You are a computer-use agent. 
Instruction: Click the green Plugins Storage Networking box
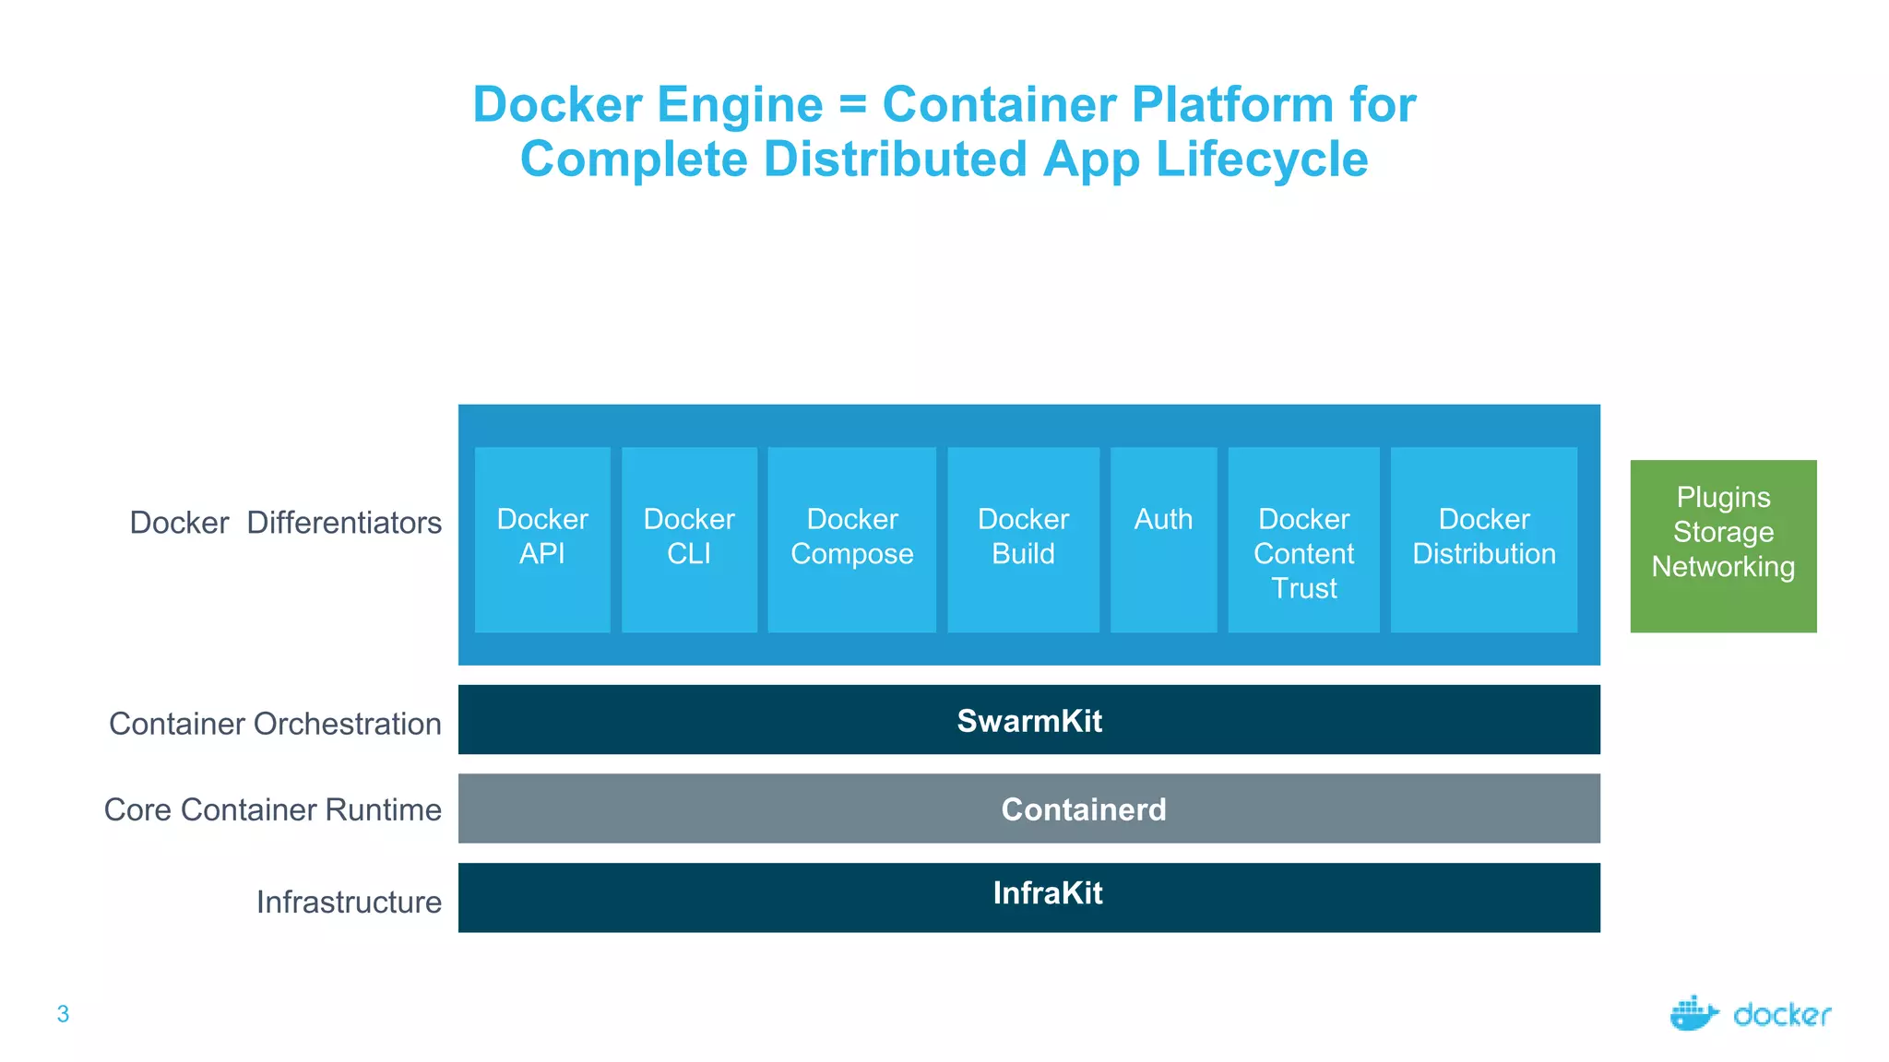1723,546
